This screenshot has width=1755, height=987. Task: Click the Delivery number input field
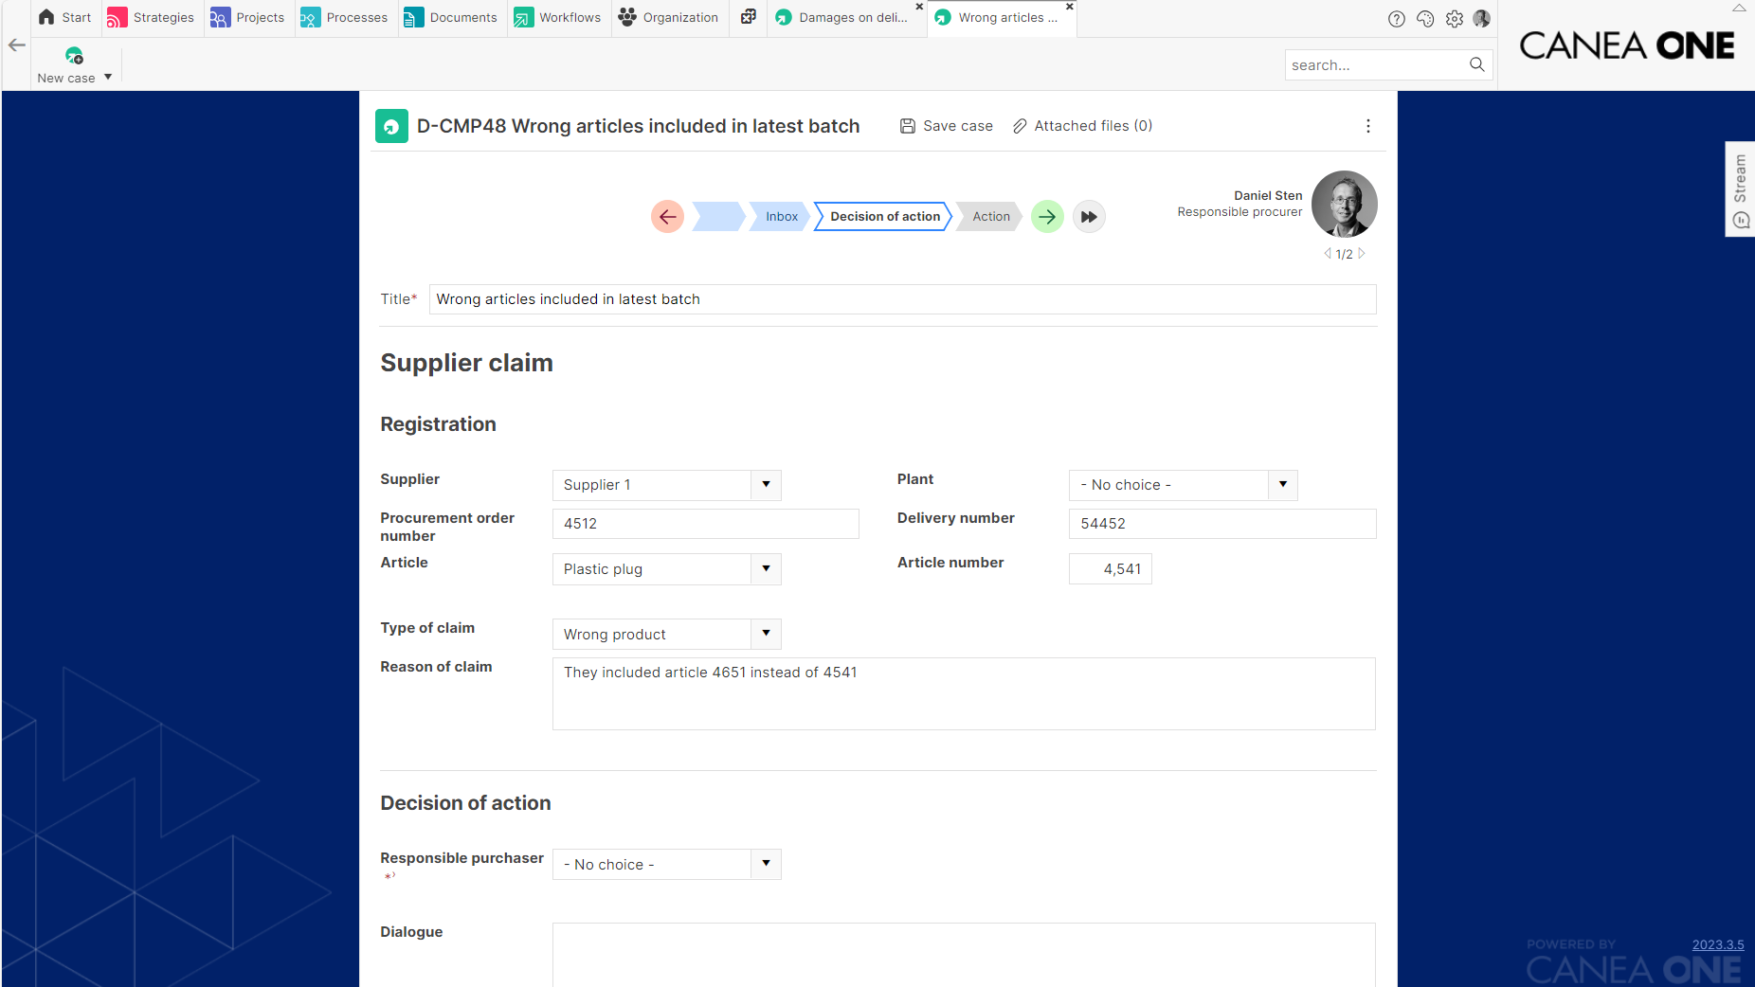(1221, 524)
